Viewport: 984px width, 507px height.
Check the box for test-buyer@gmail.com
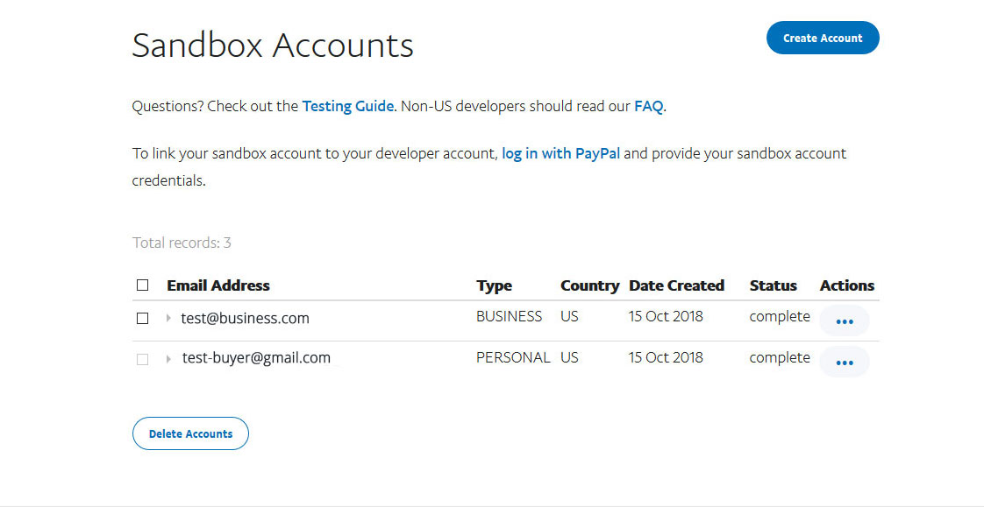143,359
